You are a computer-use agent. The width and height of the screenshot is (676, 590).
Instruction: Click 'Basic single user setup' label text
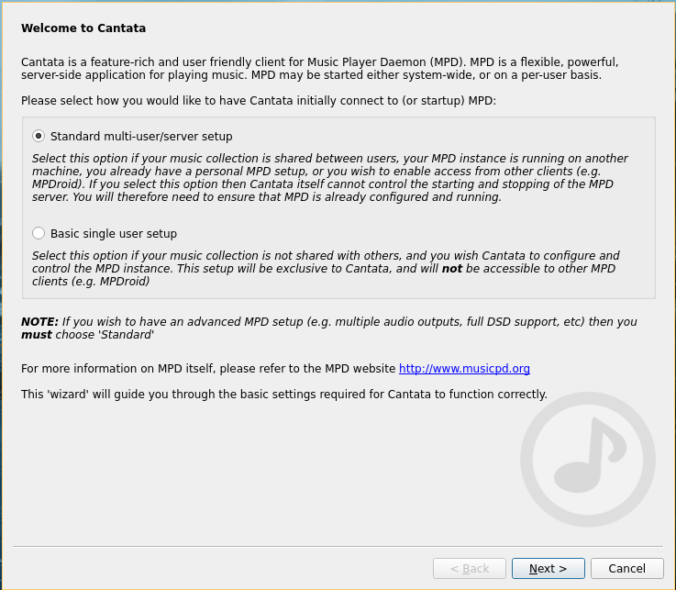(114, 233)
